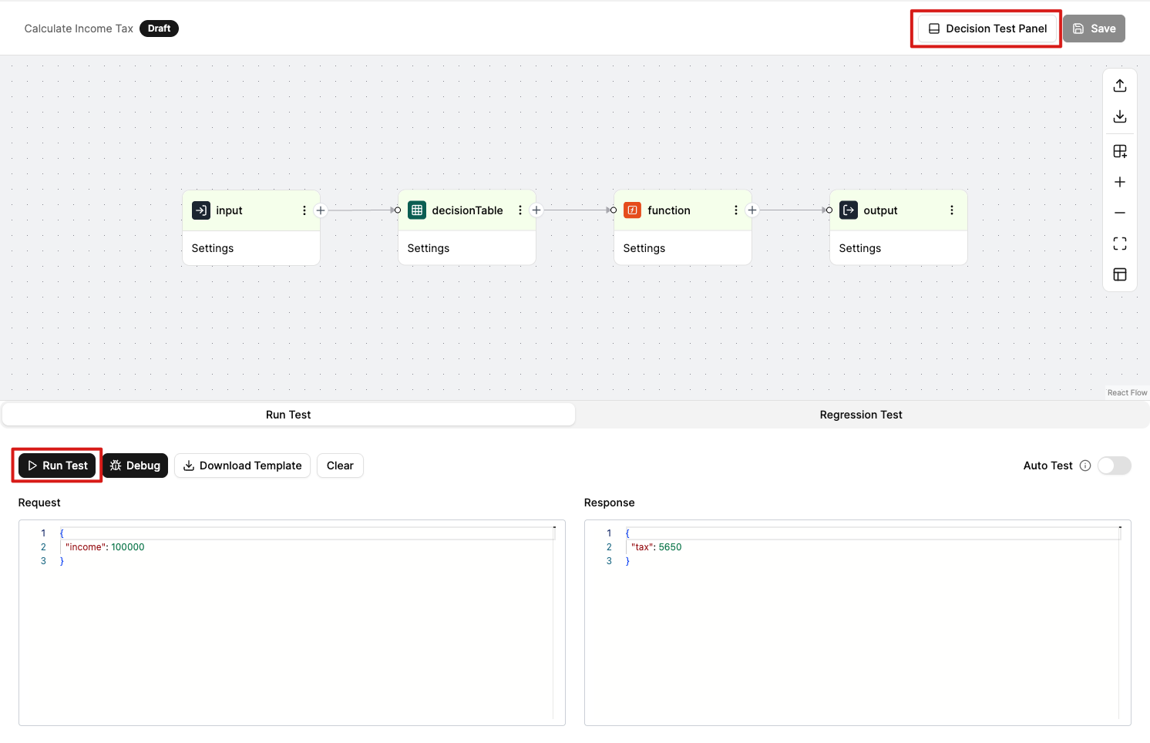Click Download Template button
The width and height of the screenshot is (1150, 743).
[242, 466]
